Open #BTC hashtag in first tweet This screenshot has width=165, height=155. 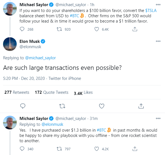pos(74,16)
